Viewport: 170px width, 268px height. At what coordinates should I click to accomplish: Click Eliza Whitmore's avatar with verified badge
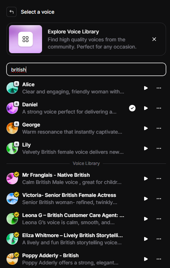tap(12, 239)
